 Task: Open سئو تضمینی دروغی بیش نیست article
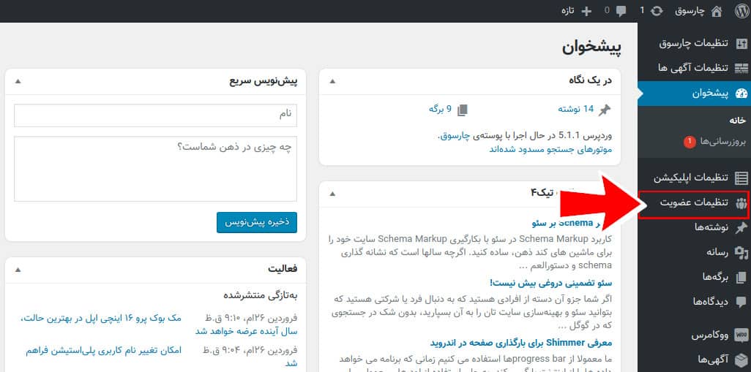pos(550,283)
